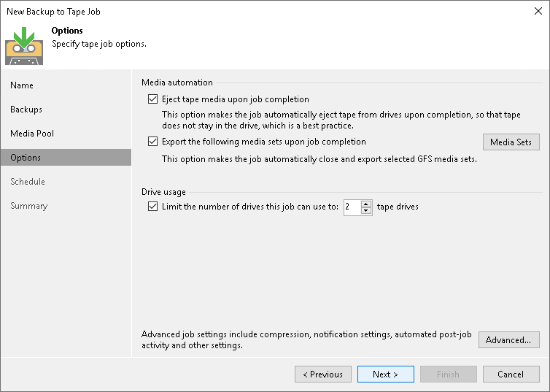Screen dimensions: 550x392
Task: Increase the tape drives count
Action: click(x=366, y=204)
